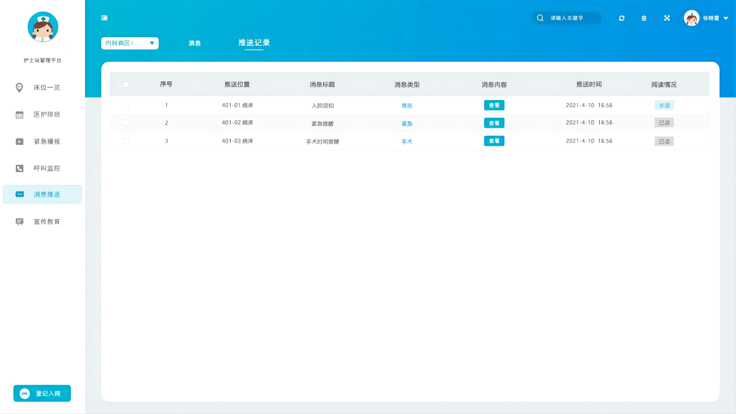Viewport: 736px width, 414px height.
Task: Toggle fullscreen with the expand icon
Action: (667, 18)
